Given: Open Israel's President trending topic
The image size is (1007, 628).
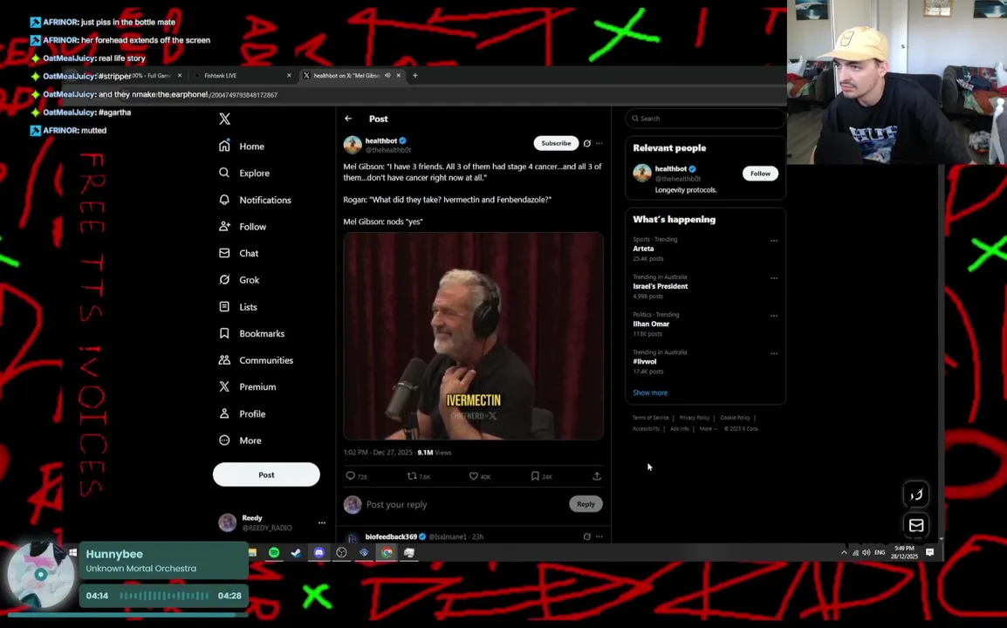Looking at the screenshot, I should click(661, 286).
